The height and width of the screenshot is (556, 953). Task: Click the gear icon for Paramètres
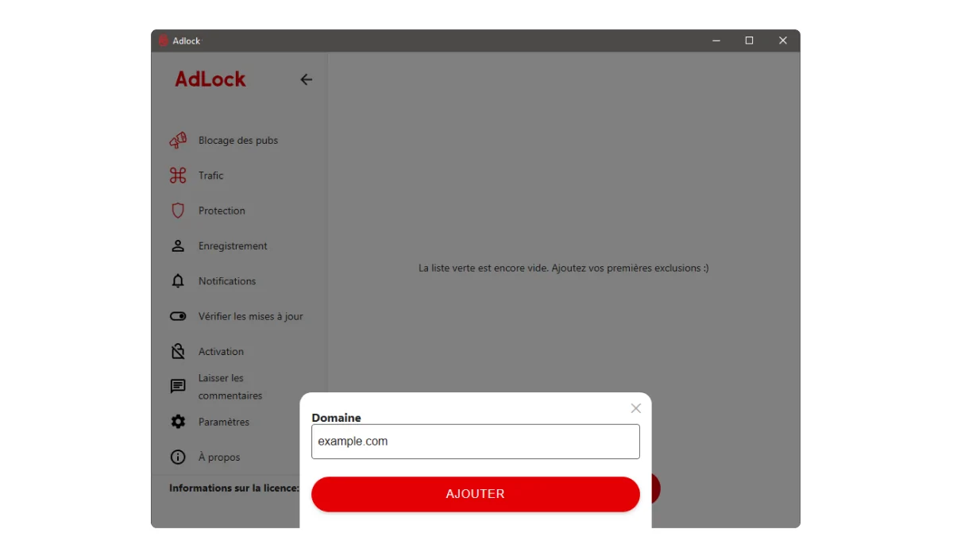tap(178, 422)
